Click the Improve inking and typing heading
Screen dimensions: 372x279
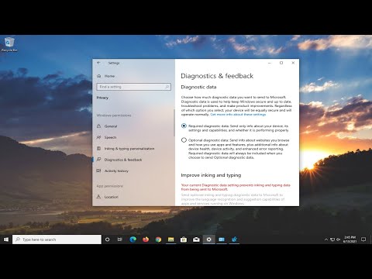point(211,175)
